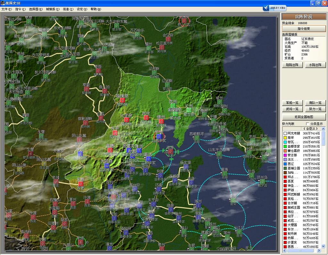Image resolution: width=328 pixels, height=255 pixels.
Task: Click the 返回全国地图 button
Action: [304, 117]
